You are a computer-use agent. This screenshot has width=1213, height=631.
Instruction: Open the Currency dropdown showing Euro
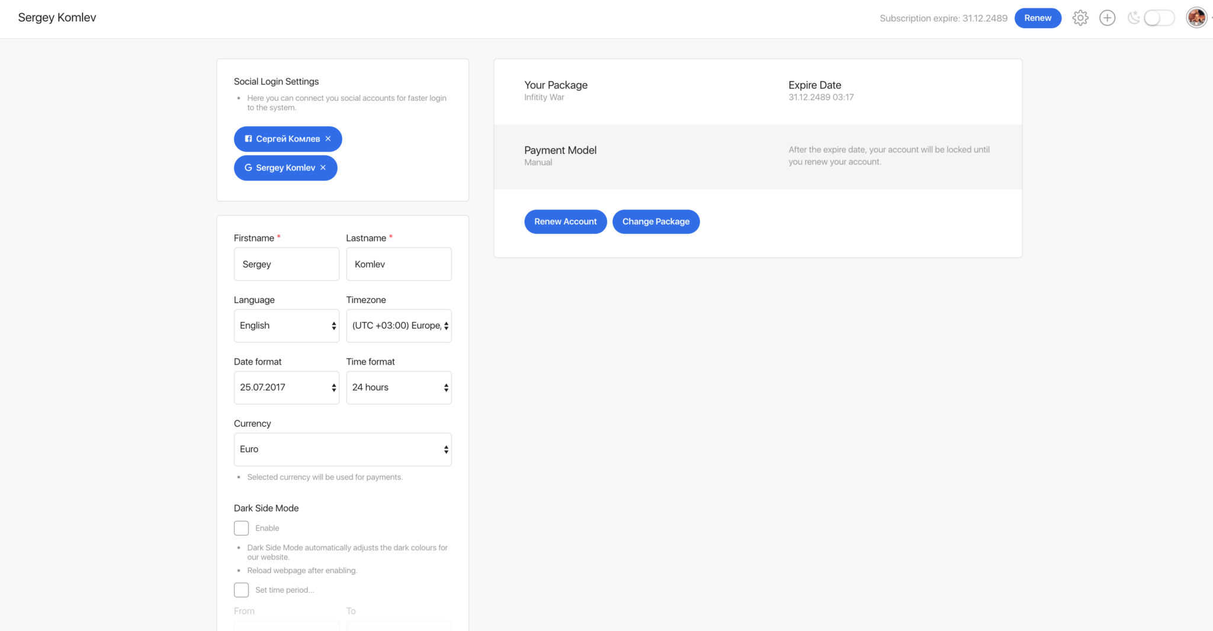(x=342, y=449)
